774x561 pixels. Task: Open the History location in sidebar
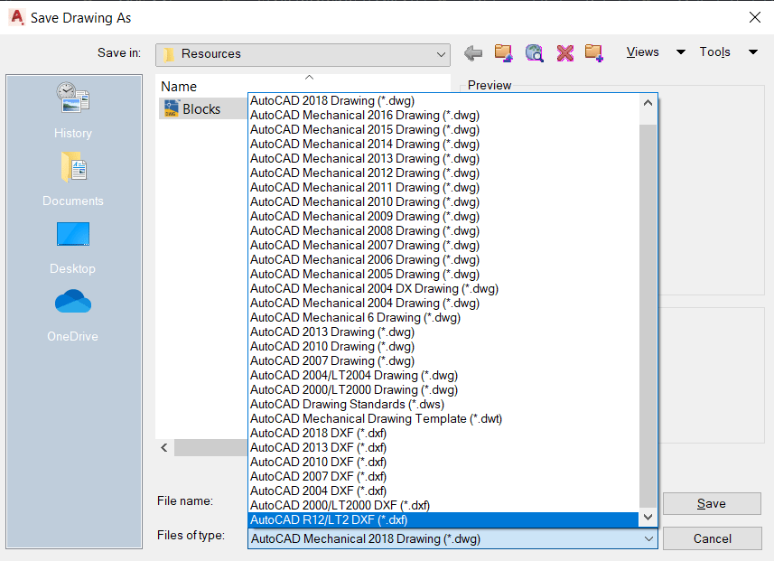(73, 109)
